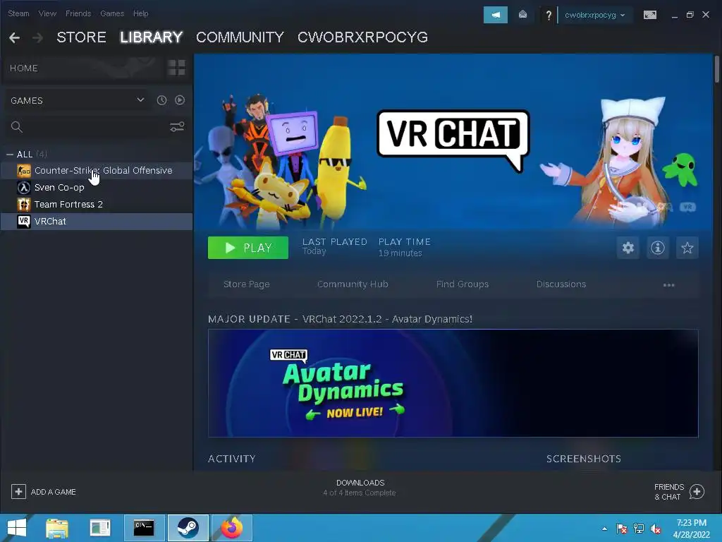Go back with the left arrow

coord(14,37)
